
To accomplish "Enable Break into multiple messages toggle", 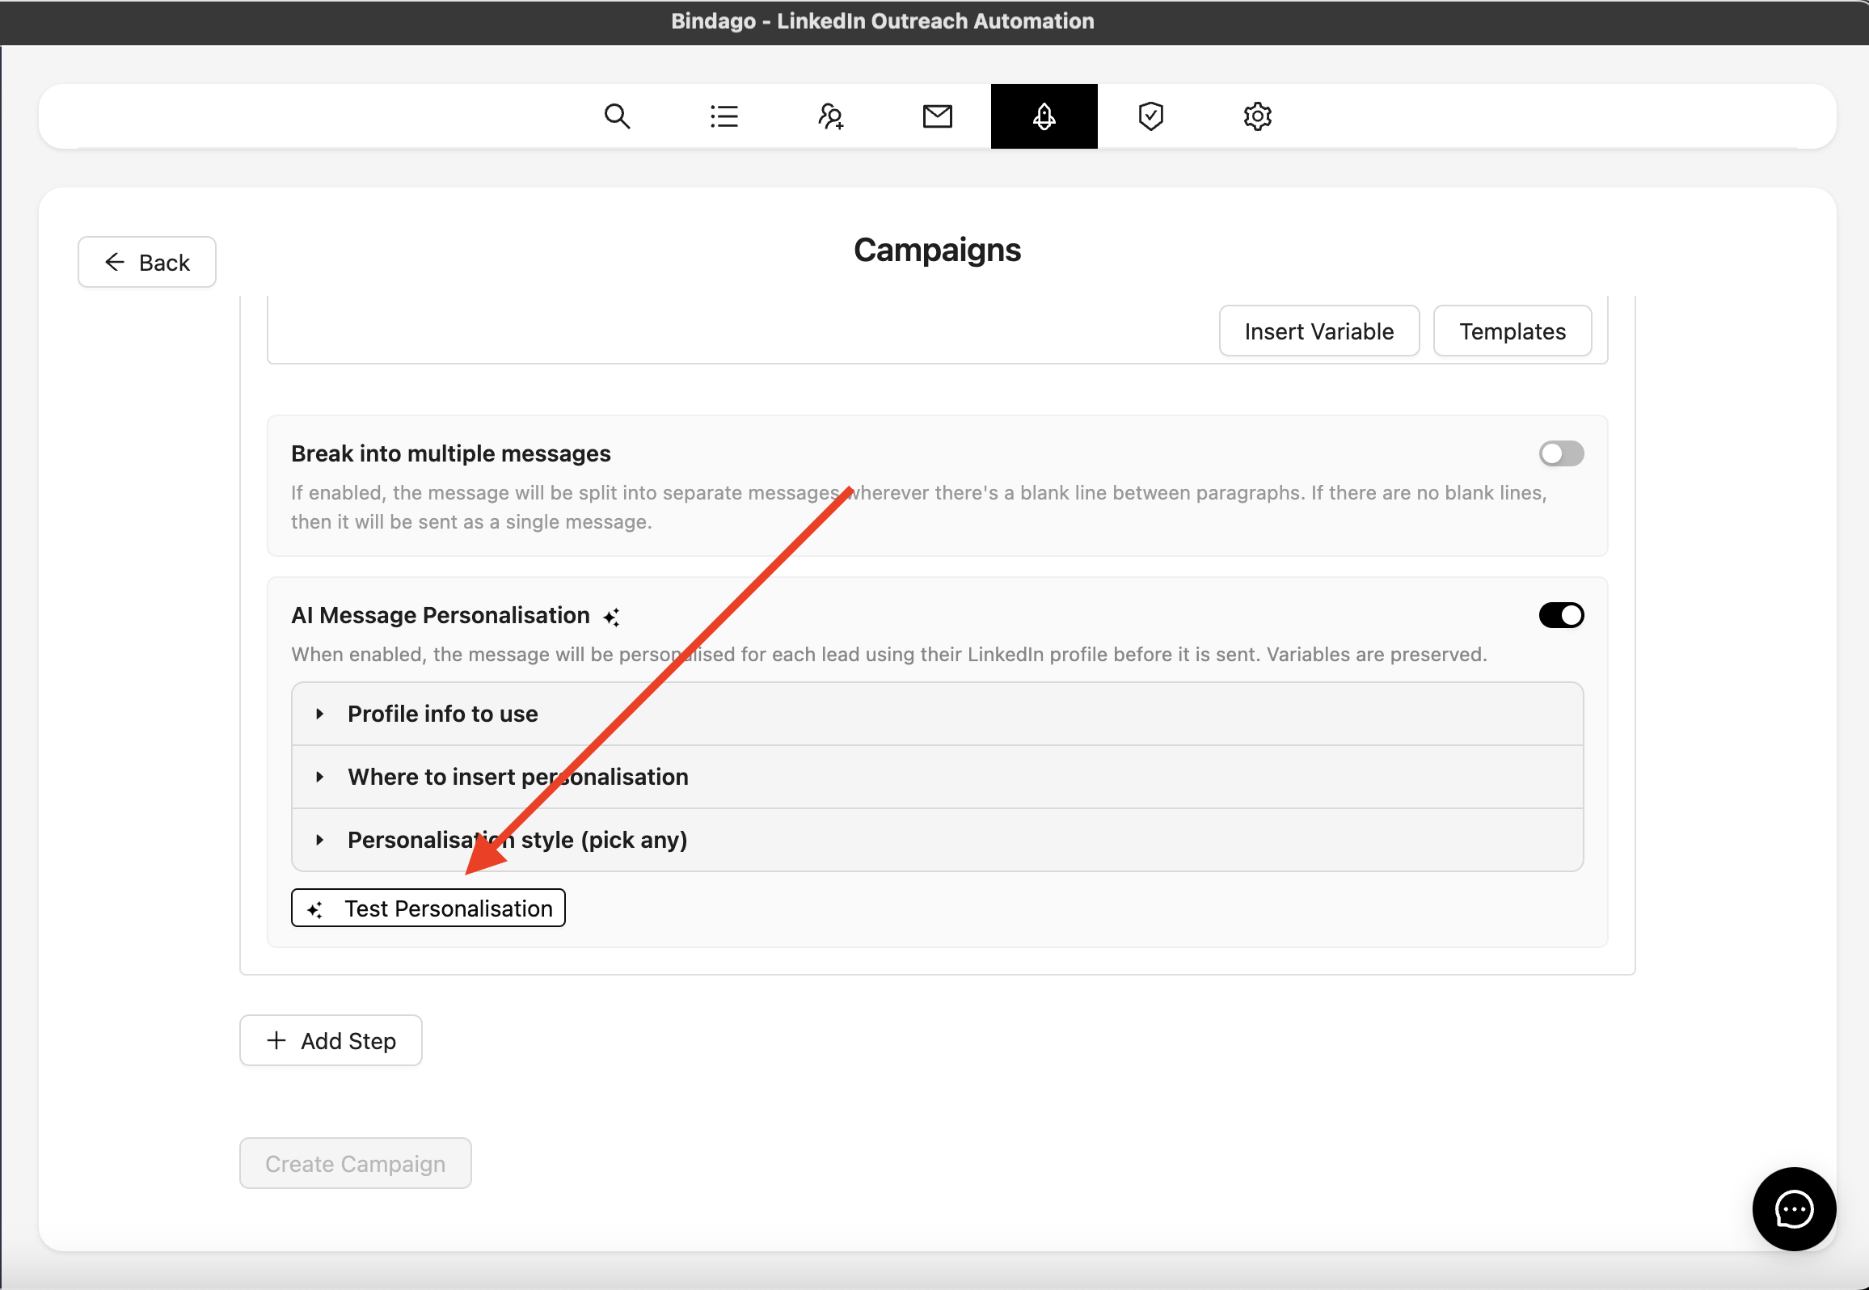I will coord(1561,453).
